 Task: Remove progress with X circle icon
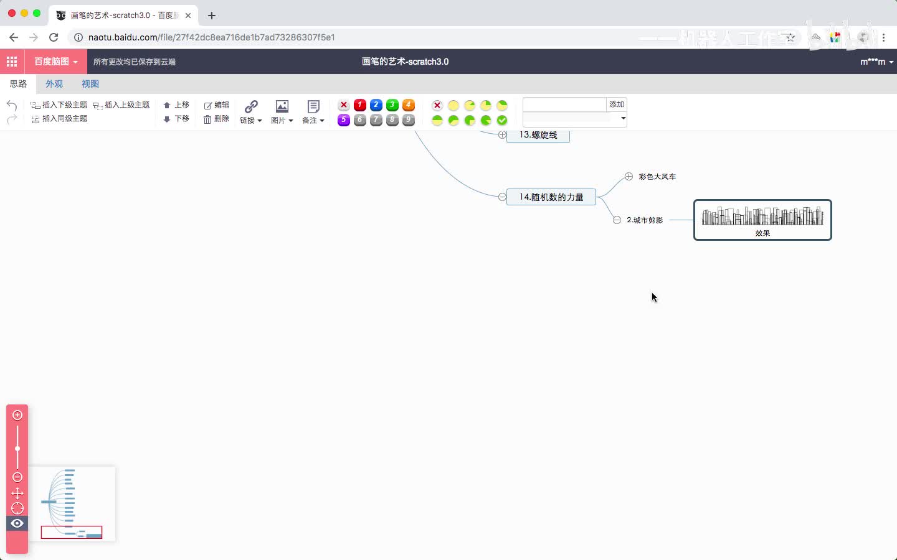[437, 105]
